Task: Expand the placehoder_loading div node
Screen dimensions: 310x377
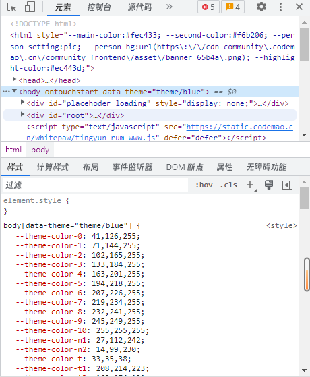Action: tap(22, 102)
